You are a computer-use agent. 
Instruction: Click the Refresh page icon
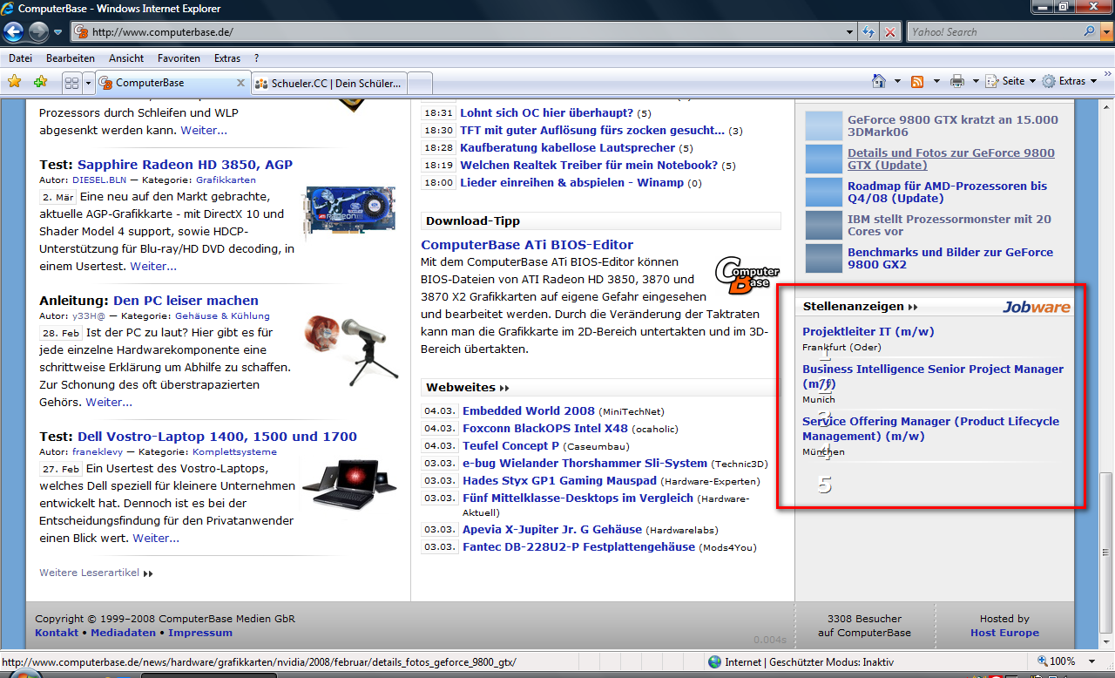869,32
